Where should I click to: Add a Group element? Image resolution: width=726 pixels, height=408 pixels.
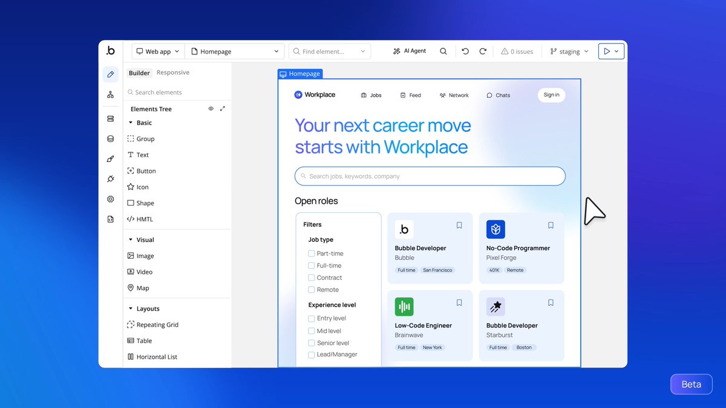pyautogui.click(x=141, y=139)
